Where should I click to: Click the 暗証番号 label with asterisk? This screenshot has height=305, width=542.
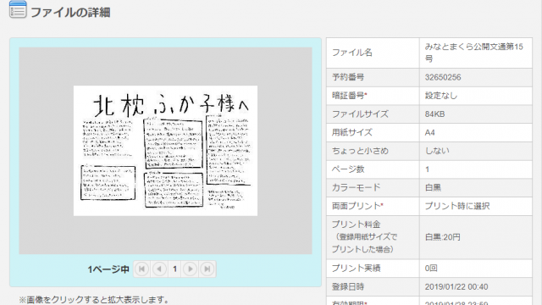click(350, 96)
